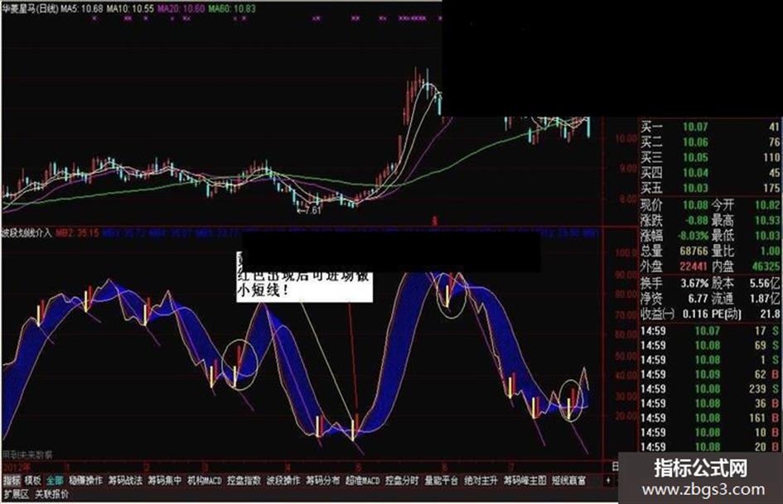Click the 涨幅 percentage value
The height and width of the screenshot is (504, 783).
(694, 236)
